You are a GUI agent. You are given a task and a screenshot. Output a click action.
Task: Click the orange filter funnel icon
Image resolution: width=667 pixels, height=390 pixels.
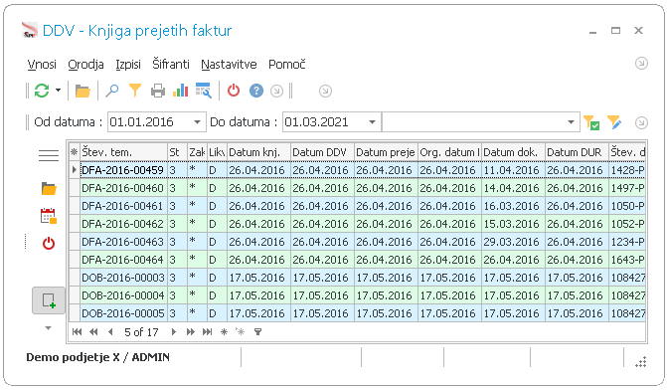135,91
